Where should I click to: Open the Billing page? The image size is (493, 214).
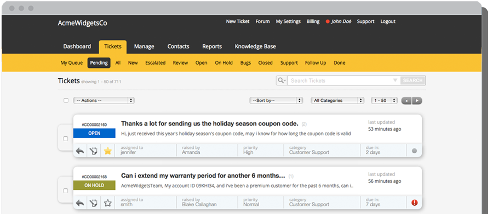(x=313, y=22)
